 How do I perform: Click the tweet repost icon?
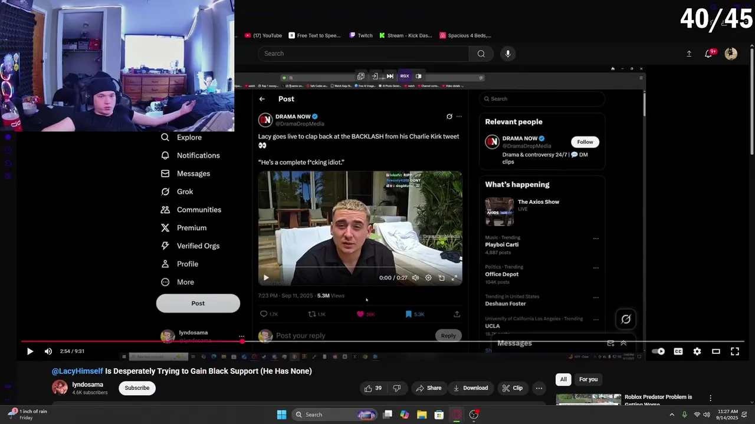312,314
